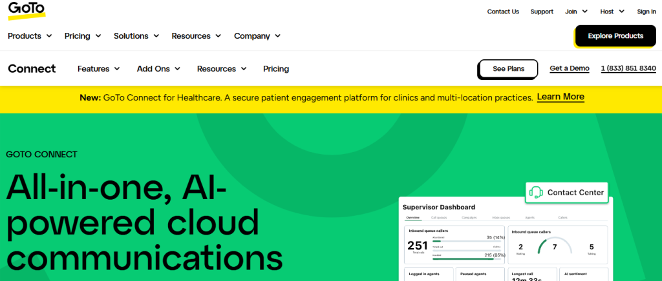
Task: Click the Handled 215 (85%) progress bar
Action: click(x=467, y=259)
